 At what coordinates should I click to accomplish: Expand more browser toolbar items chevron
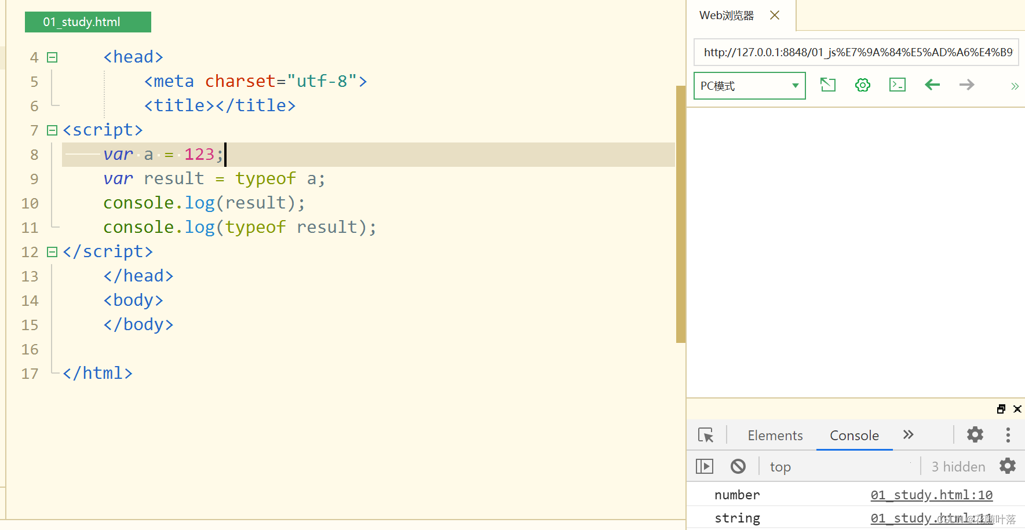click(x=1015, y=86)
